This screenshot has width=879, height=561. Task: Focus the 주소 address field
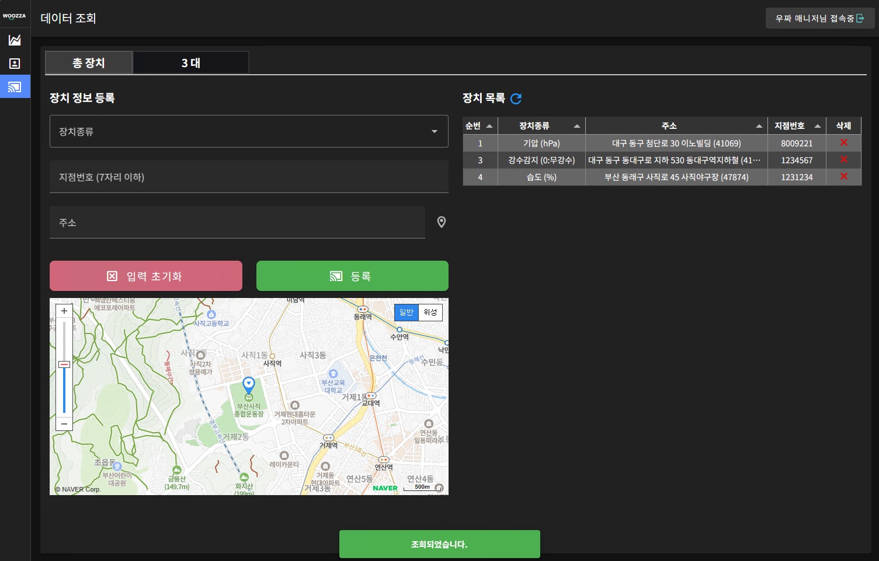(x=237, y=222)
